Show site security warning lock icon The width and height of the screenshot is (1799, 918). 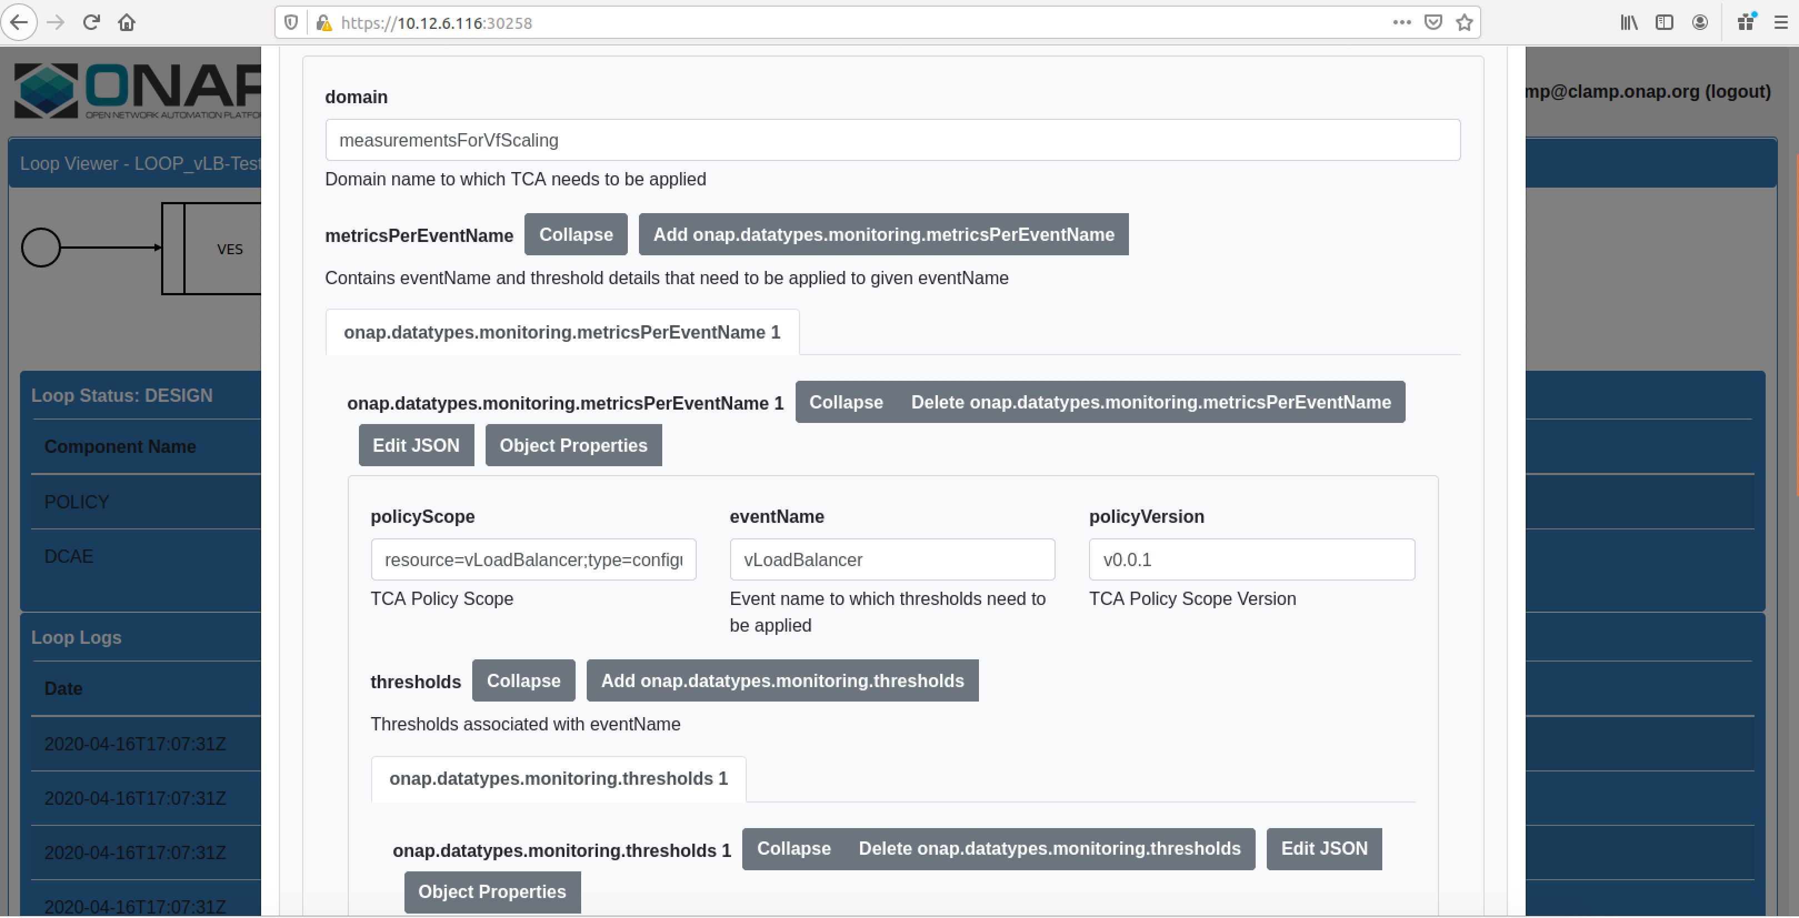323,23
